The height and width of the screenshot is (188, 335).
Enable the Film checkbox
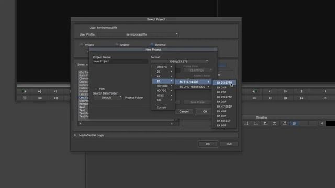pyautogui.click(x=96, y=89)
